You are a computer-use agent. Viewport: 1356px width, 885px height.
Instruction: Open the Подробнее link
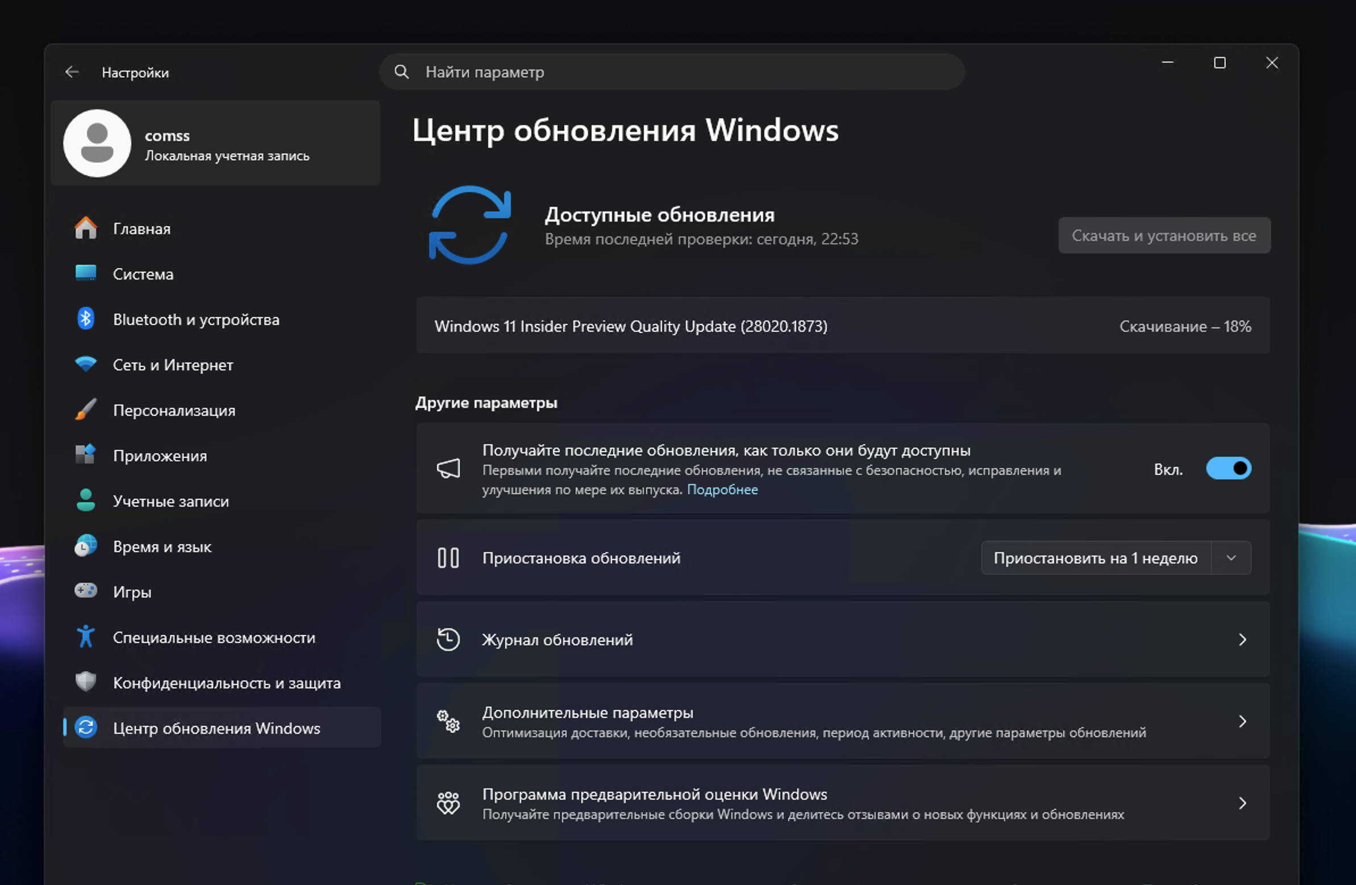(x=722, y=490)
